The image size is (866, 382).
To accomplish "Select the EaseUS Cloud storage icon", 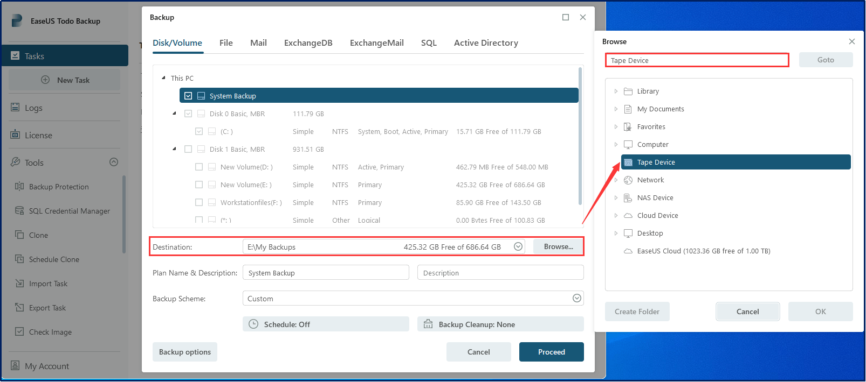I will click(x=628, y=251).
